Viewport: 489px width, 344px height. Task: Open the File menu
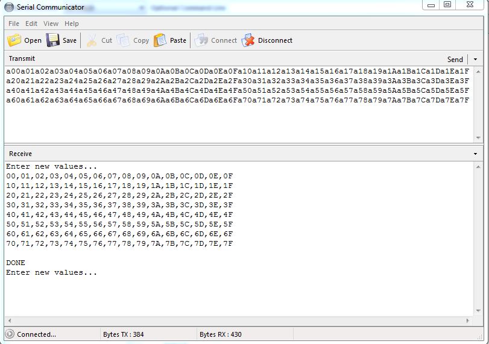13,23
